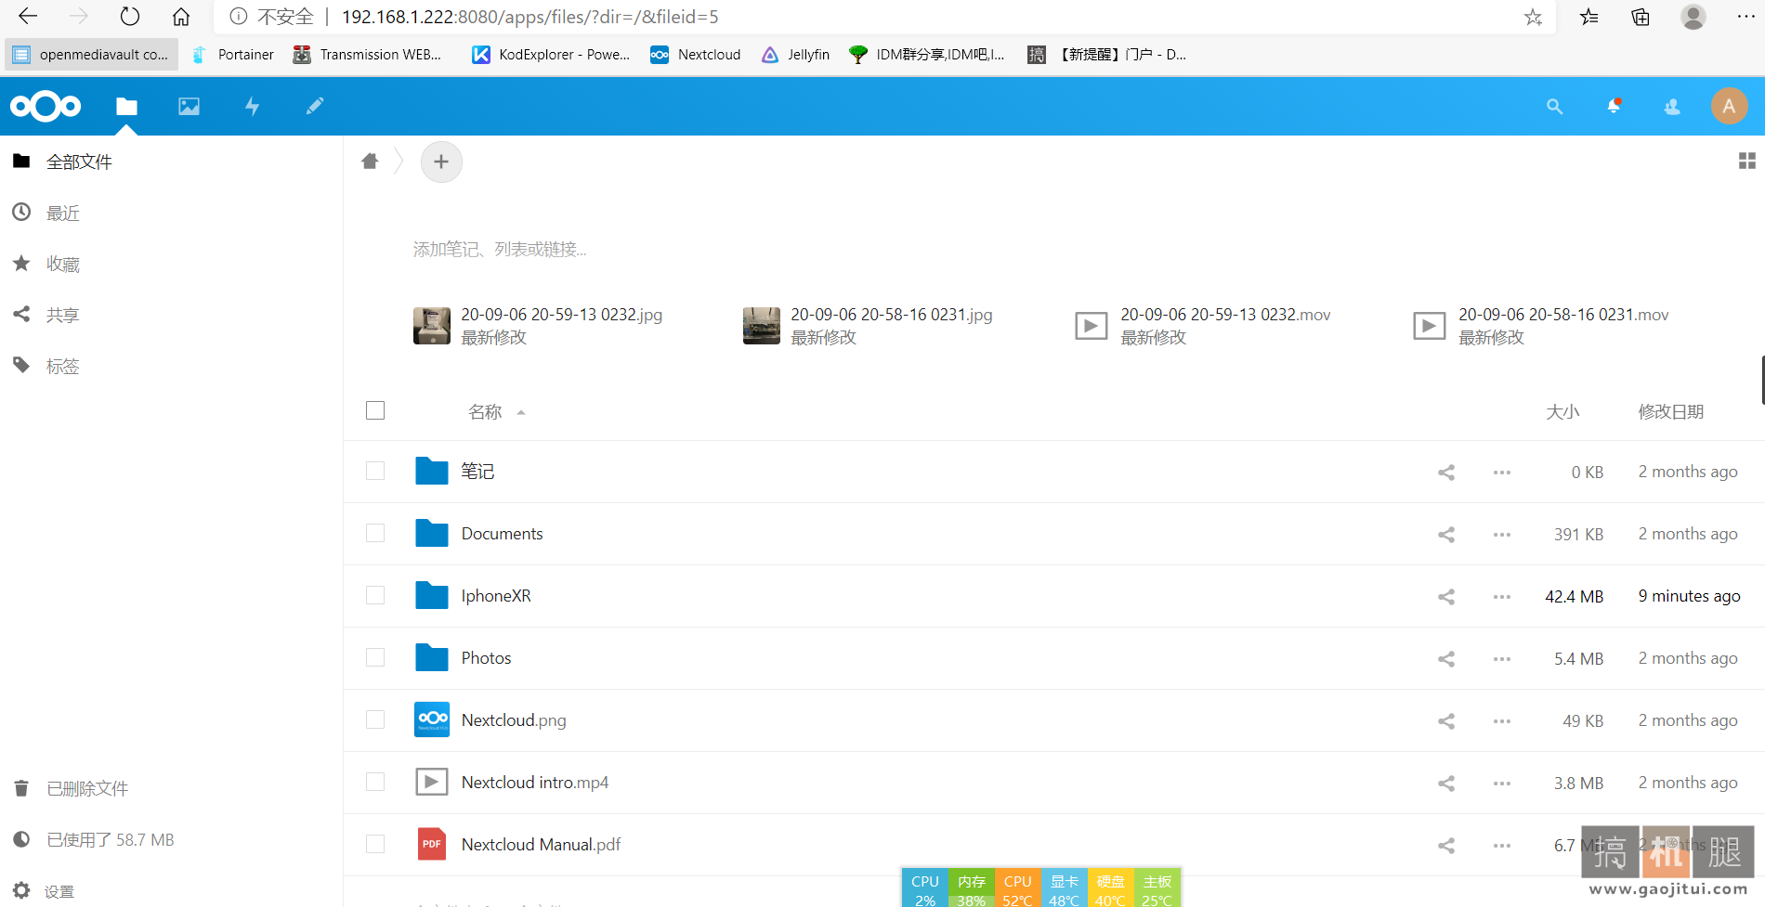1765x907 pixels.
Task: Switch to grid view
Action: tap(1746, 162)
